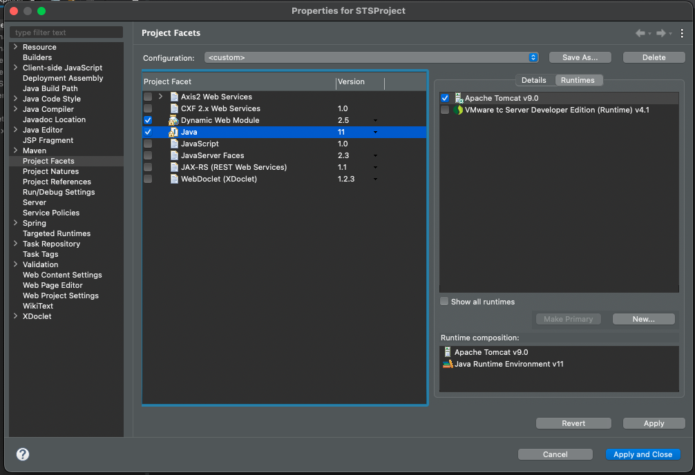Click the type filter text field
The width and height of the screenshot is (695, 475).
pos(66,32)
